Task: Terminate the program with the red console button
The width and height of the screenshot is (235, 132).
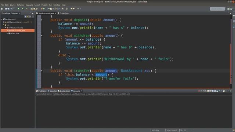Action: tap(199, 91)
